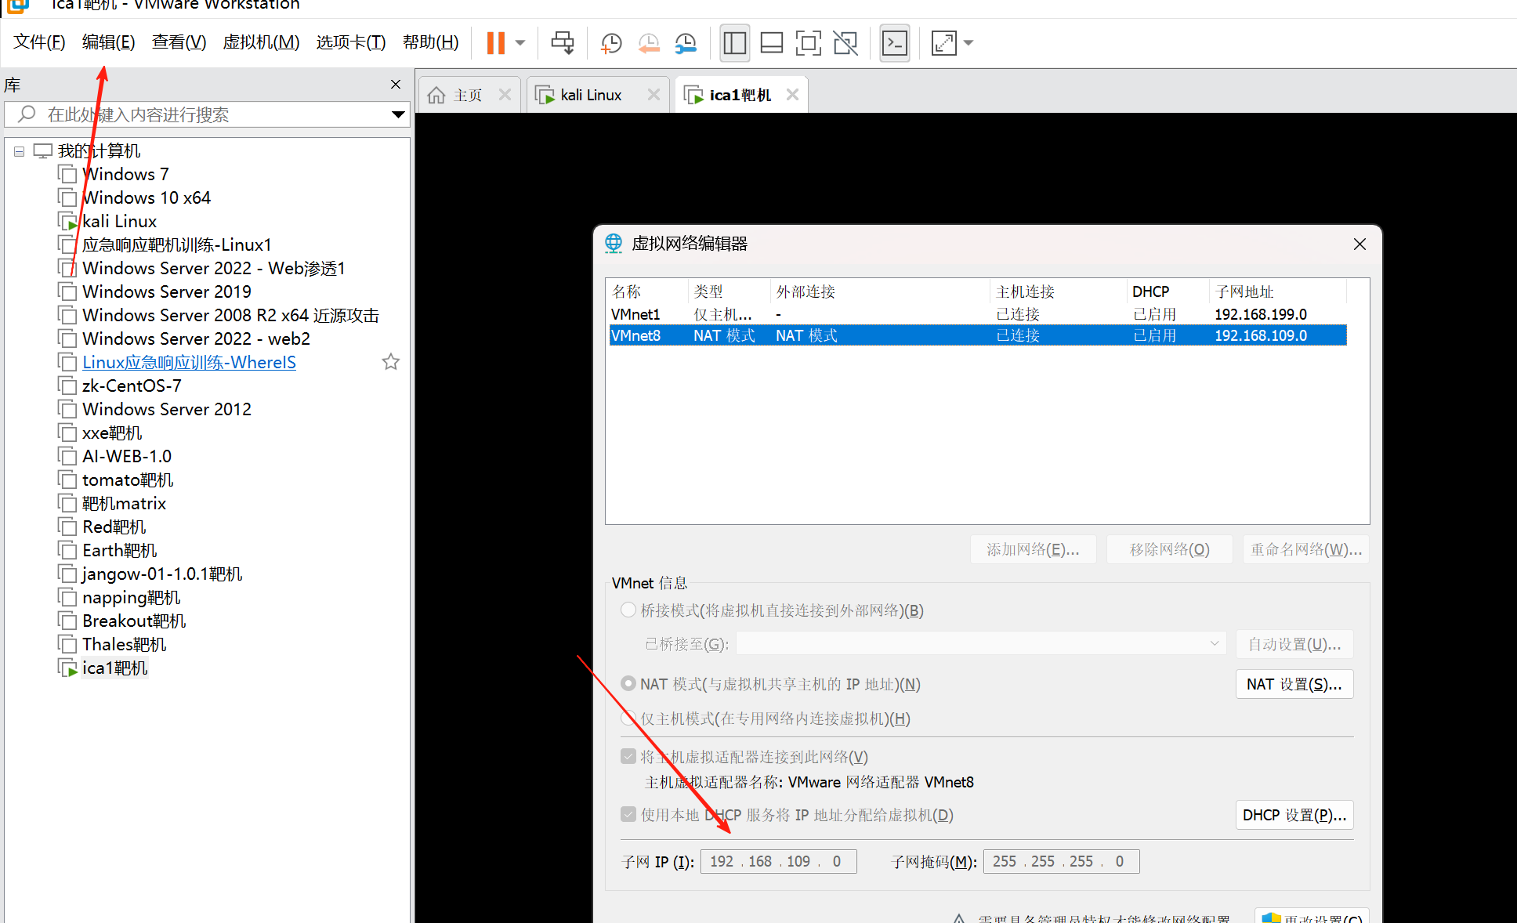Select Thales靶机 in the library
Screen dimensions: 1517x923
point(124,644)
